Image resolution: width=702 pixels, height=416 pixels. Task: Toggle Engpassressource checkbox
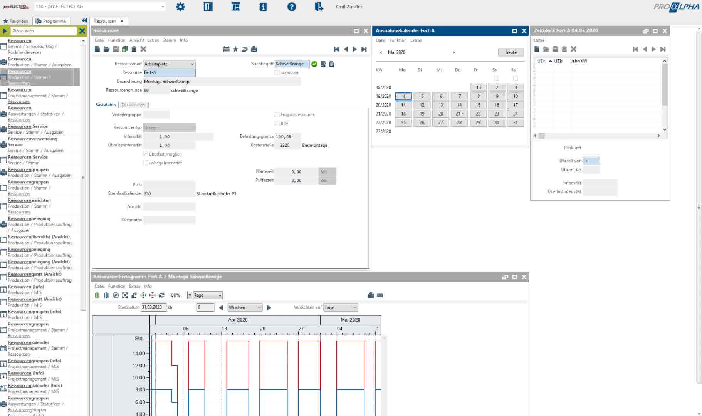coord(277,115)
